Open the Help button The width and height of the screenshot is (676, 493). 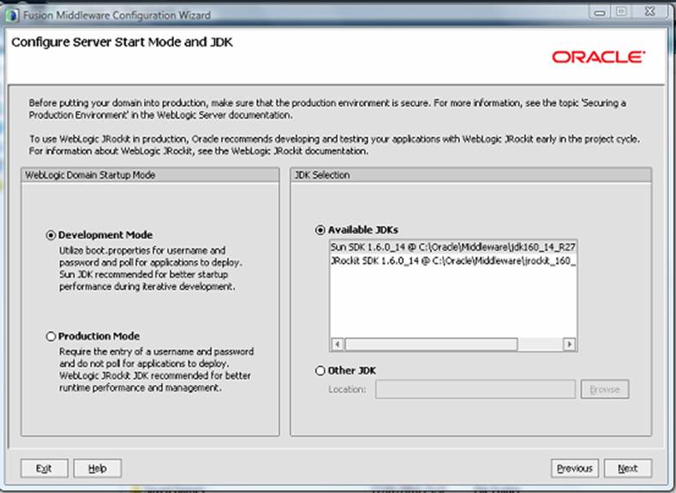tap(98, 468)
